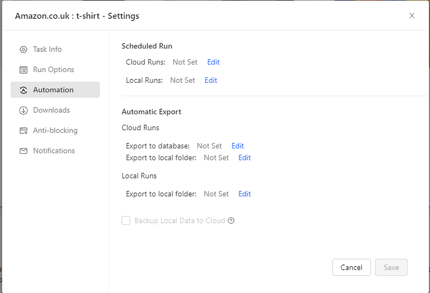Image resolution: width=430 pixels, height=293 pixels.
Task: Edit Local Runs export to local folder
Action: tap(245, 194)
